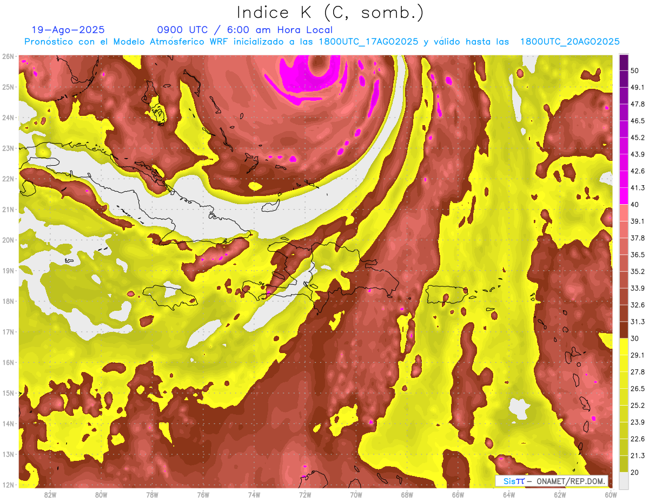Screen dimensions: 649x502
Task: Click the legend value "33.9"
Action: [x=638, y=288]
